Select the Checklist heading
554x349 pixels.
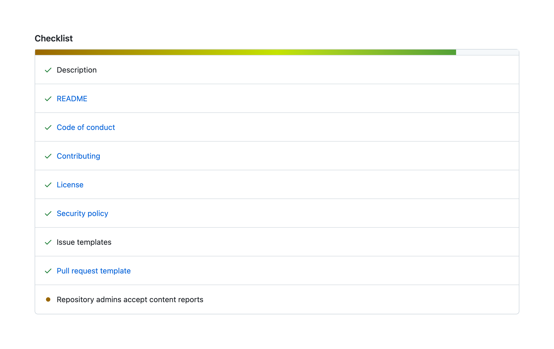click(x=53, y=38)
